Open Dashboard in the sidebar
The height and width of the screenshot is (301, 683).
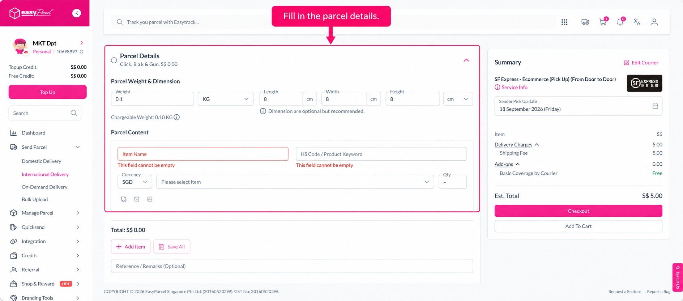pos(33,133)
